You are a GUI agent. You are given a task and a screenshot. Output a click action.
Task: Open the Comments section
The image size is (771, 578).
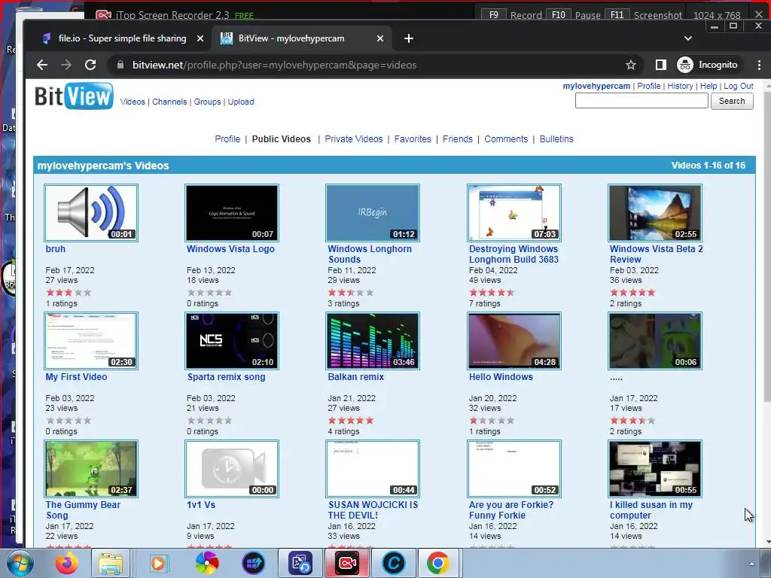[506, 139]
